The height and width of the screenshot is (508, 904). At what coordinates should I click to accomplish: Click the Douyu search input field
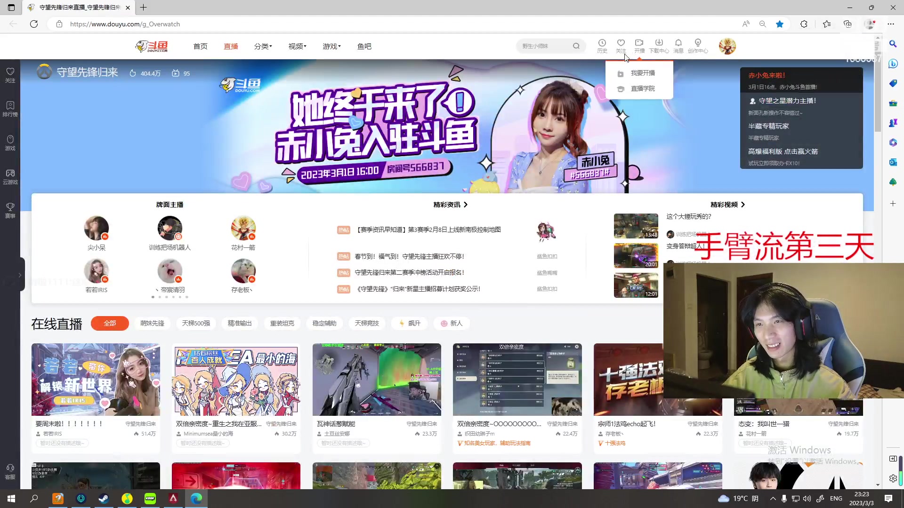(x=545, y=46)
